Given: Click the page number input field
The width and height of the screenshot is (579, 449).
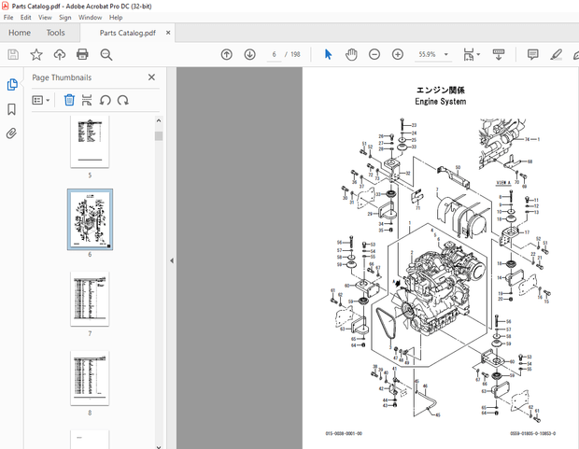Looking at the screenshot, I should [274, 54].
